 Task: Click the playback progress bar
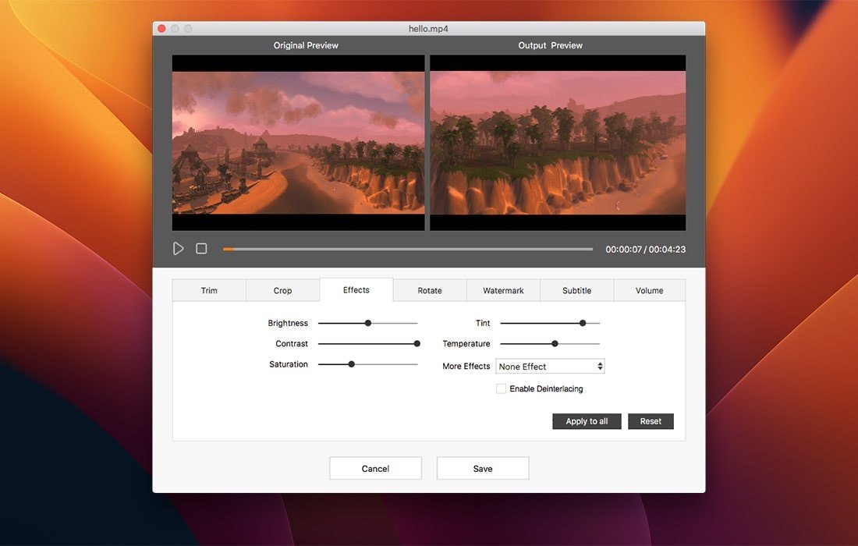coord(407,250)
